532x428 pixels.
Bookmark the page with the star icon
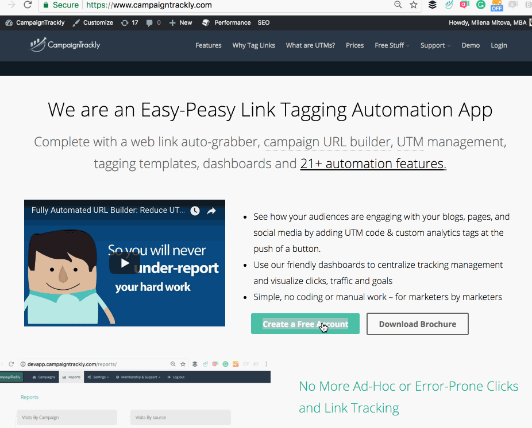click(x=414, y=5)
